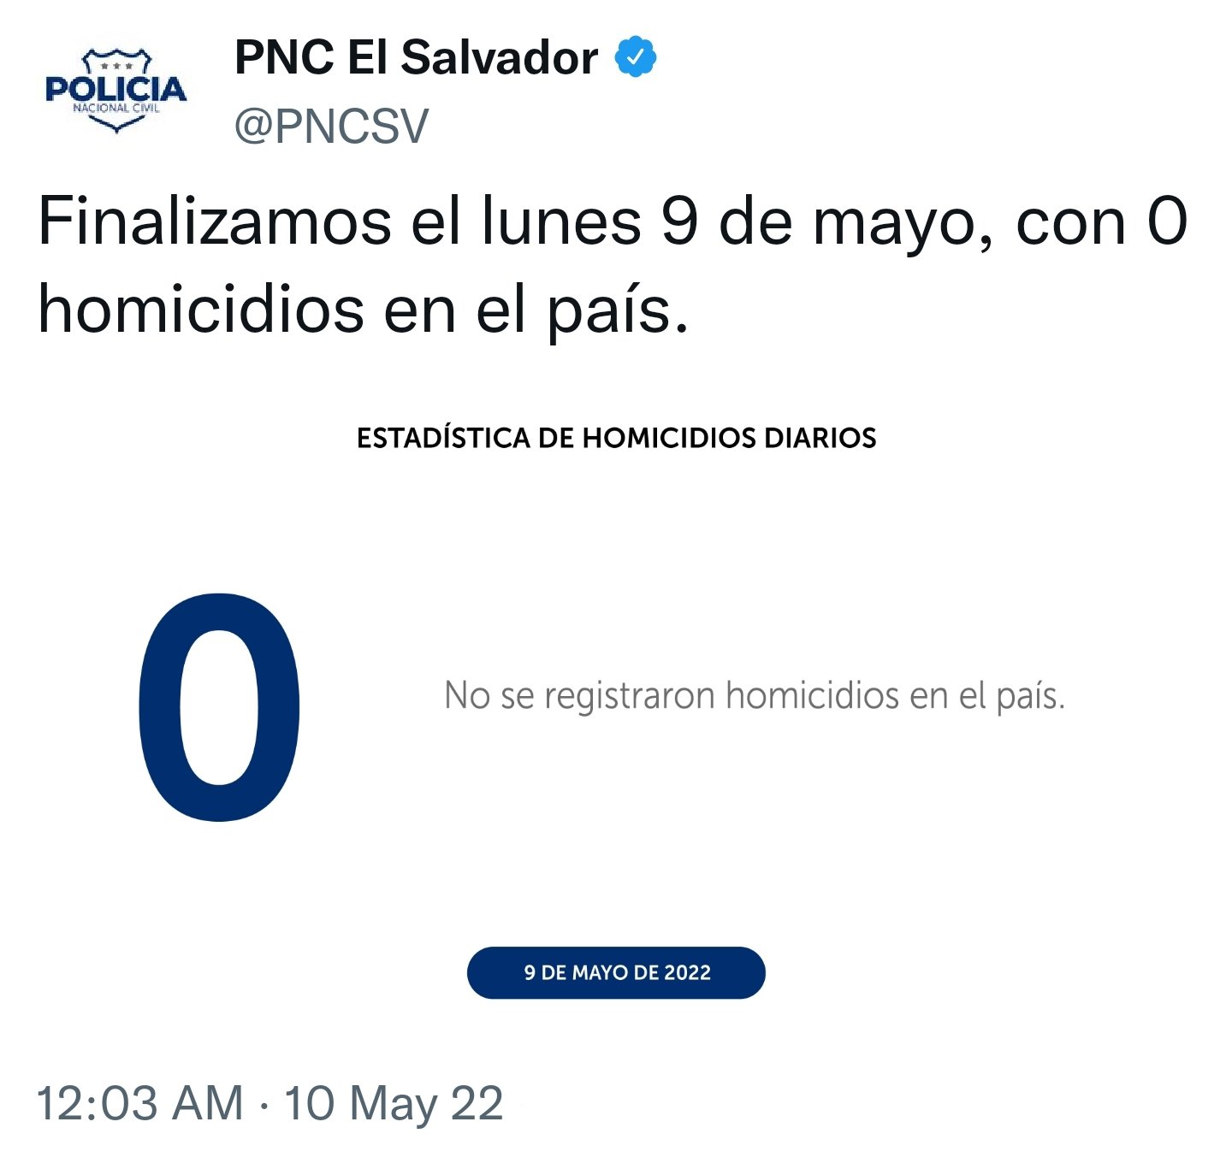Image resolution: width=1232 pixels, height=1163 pixels.
Task: Click the 'No se registraron homicidios' caption
Action: 755,696
